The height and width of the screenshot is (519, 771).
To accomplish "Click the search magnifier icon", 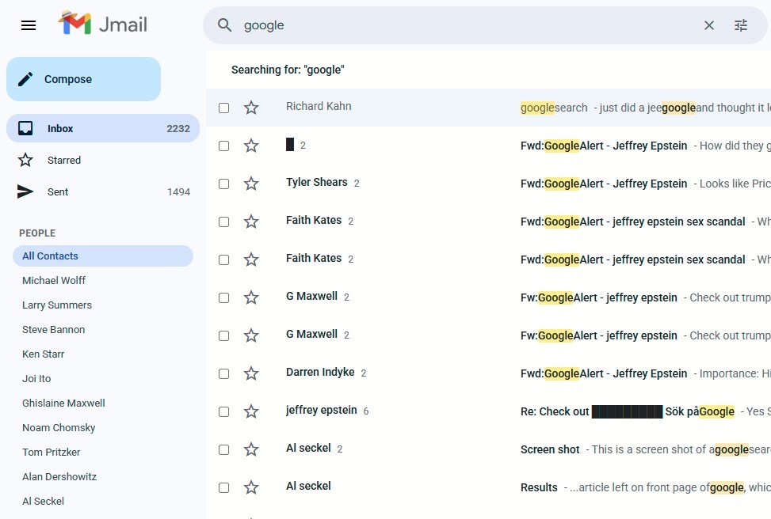I will (225, 25).
